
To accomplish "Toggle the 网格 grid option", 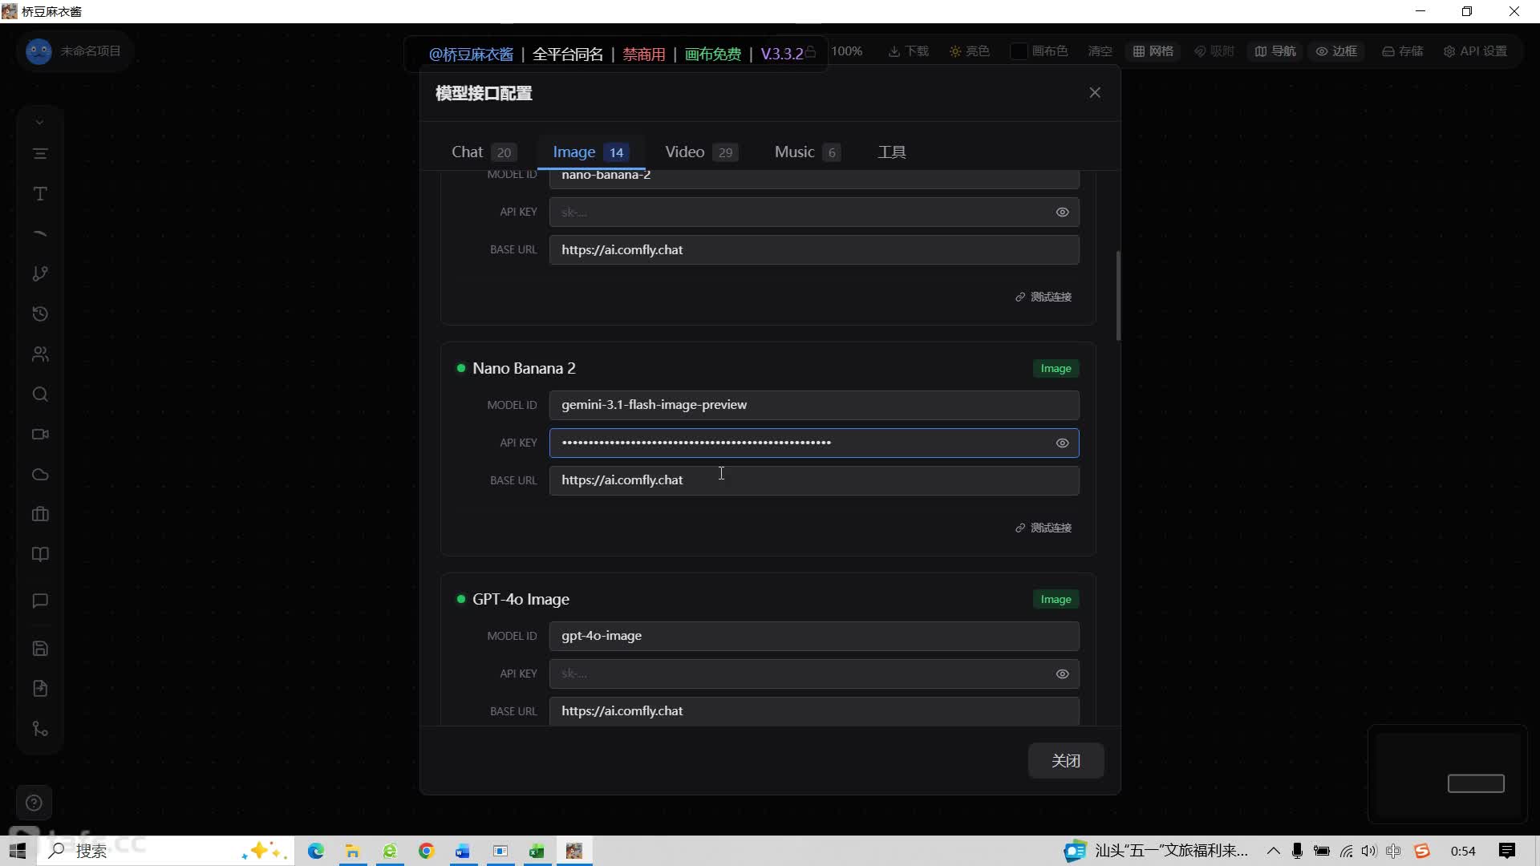I will [1153, 51].
